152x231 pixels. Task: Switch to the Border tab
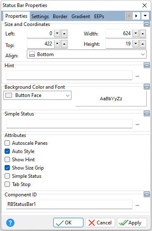tap(60, 16)
